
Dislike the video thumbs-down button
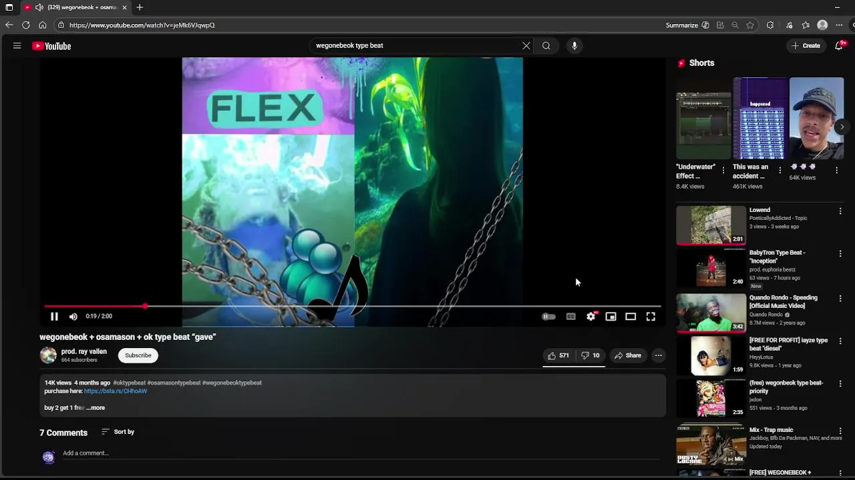pyautogui.click(x=590, y=355)
